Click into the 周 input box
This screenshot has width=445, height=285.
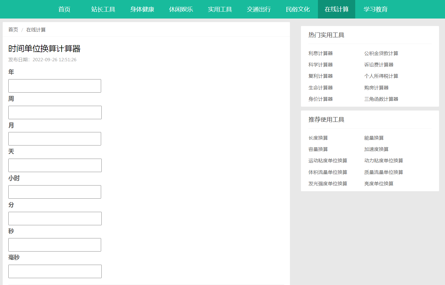click(x=55, y=112)
